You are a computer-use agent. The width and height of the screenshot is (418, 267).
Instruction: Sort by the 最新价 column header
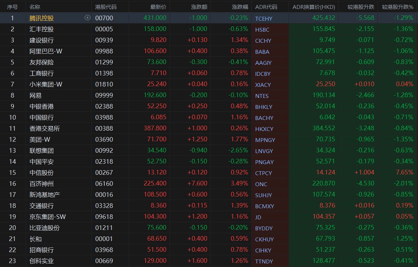[159, 7]
